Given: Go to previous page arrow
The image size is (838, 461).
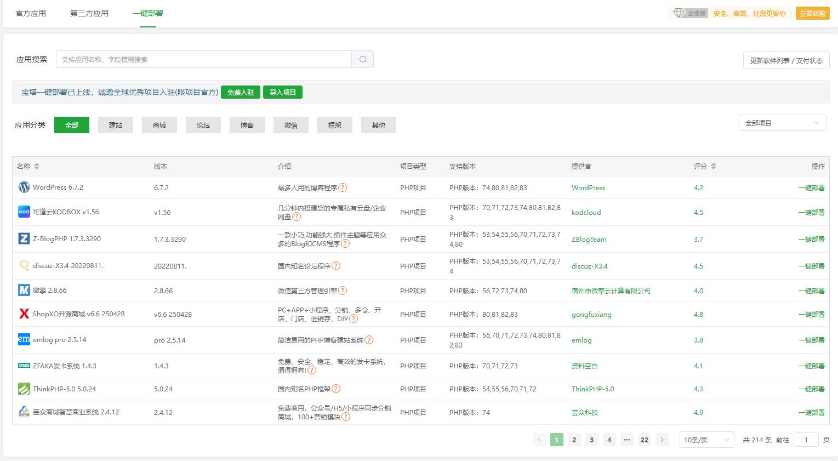Looking at the screenshot, I should [x=539, y=440].
